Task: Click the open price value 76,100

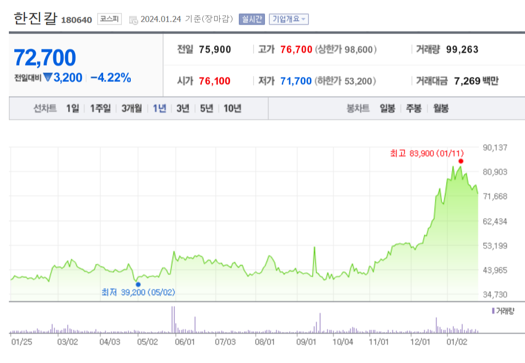Action: pyautogui.click(x=215, y=81)
